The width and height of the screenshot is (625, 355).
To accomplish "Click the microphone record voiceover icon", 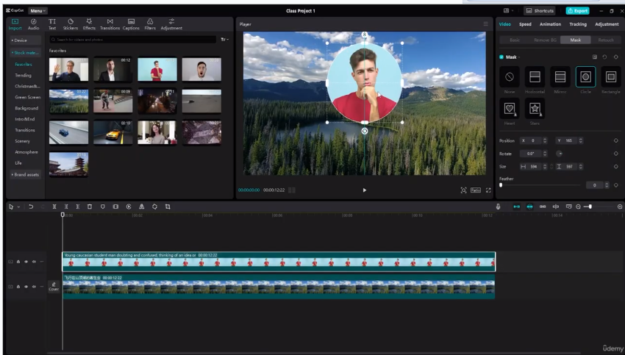I will [498, 207].
